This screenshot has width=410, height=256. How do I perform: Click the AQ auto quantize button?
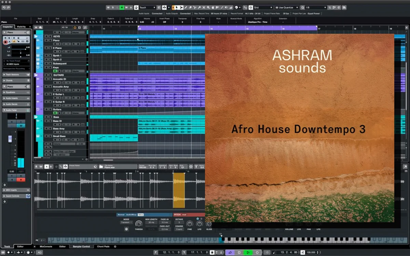tap(39, 253)
